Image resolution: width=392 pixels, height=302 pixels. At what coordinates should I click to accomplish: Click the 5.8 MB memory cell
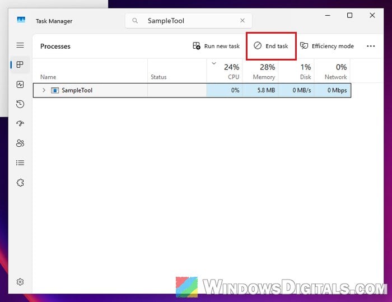(x=260, y=90)
